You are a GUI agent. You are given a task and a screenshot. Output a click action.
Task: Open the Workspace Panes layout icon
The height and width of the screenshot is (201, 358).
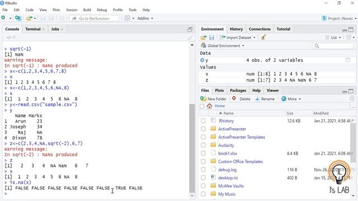tap(128, 18)
